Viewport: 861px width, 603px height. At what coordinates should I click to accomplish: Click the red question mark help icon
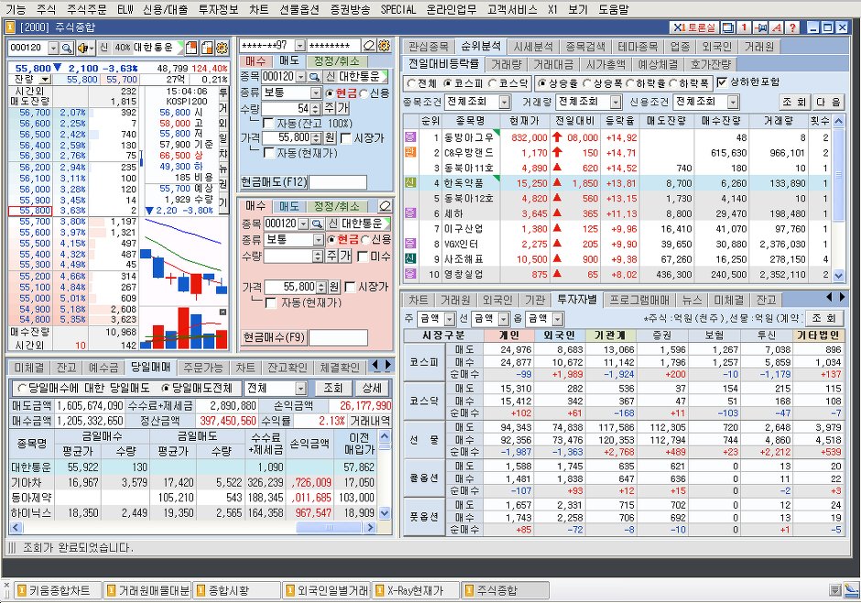click(792, 27)
